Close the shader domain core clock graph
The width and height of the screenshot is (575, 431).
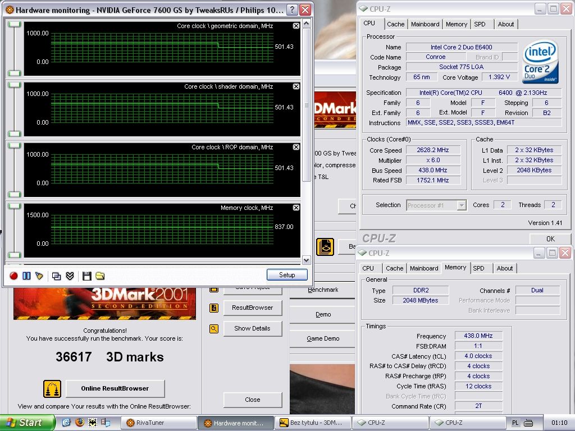(296, 86)
